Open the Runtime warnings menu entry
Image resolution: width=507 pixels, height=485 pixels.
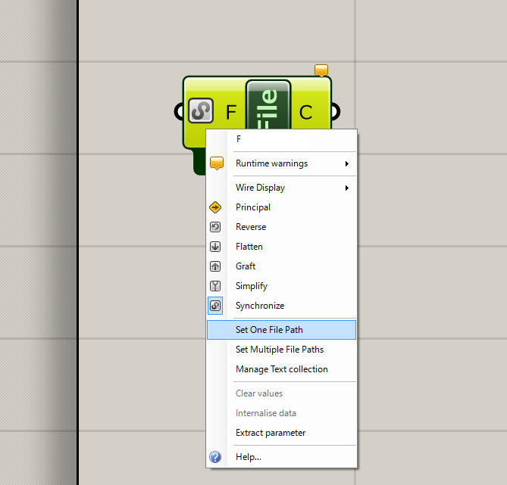[x=281, y=163]
